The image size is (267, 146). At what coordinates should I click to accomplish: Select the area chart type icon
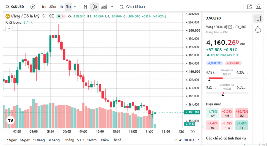tap(104, 7)
